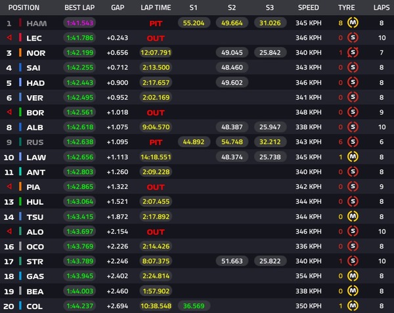Click the soft tyre icon in VER's row
Viewport: 394px width, 313px height.
(353, 97)
